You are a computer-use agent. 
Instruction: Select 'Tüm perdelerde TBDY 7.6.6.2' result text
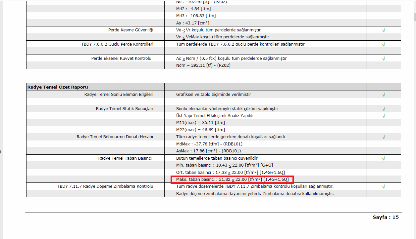click(240, 44)
